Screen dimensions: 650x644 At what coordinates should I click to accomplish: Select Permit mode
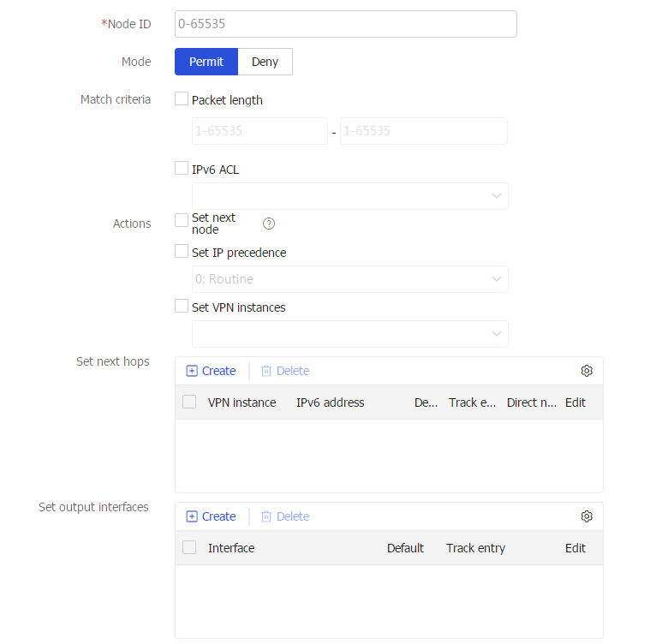click(x=206, y=62)
